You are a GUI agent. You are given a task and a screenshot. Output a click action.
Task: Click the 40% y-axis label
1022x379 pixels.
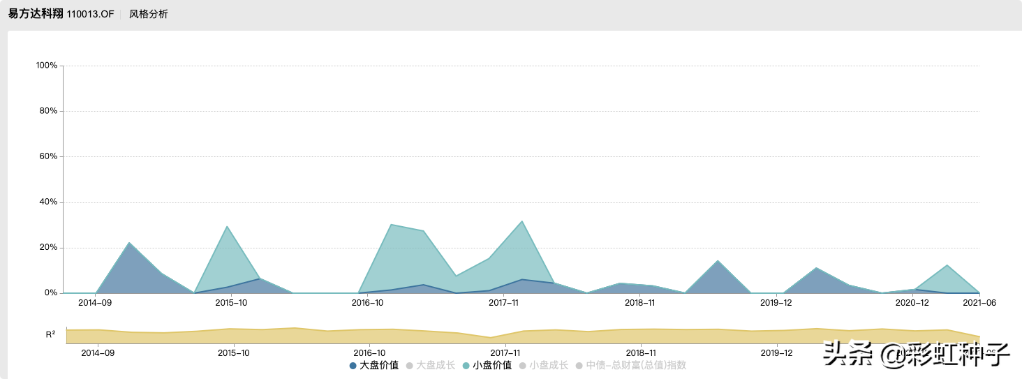click(48, 202)
